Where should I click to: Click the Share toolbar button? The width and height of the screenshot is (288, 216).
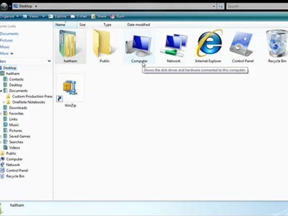coord(99,16)
